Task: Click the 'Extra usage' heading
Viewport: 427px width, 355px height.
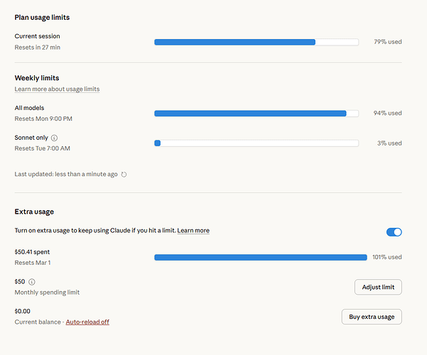Action: [x=34, y=212]
